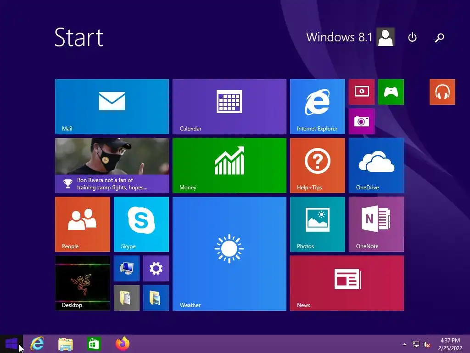Click the Start button in taskbar
470x353 pixels.
11,344
